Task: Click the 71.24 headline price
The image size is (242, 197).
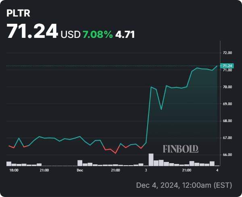Action: coord(32,31)
